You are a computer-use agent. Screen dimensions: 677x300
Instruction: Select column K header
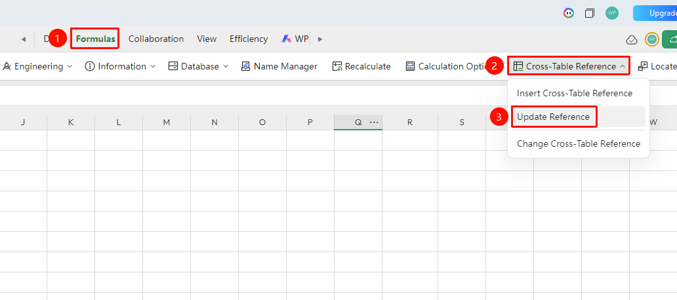click(x=71, y=122)
